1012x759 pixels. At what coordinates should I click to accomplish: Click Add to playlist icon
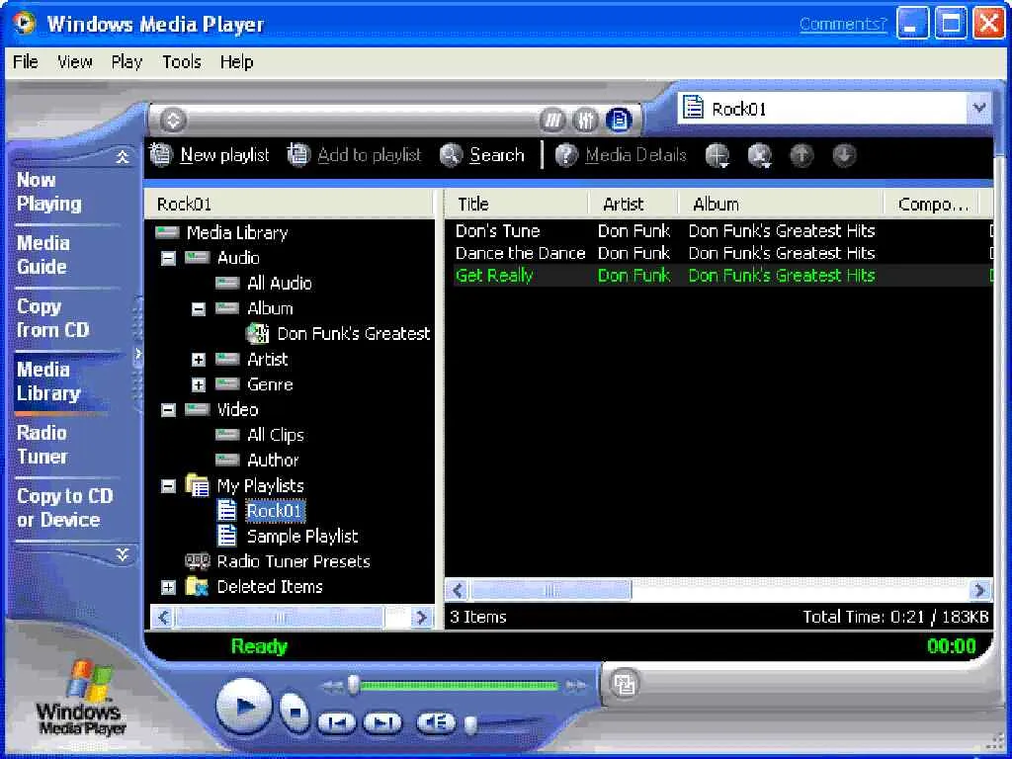coord(298,155)
